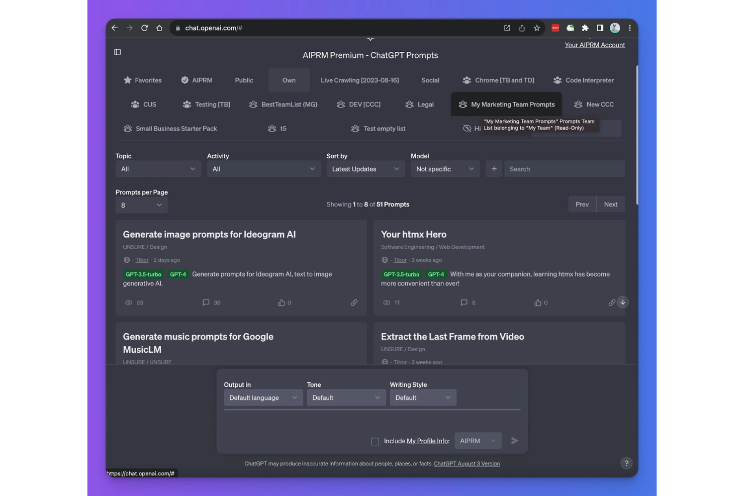
Task: Open the My Marketing Team Prompts tab
Action: coord(506,104)
